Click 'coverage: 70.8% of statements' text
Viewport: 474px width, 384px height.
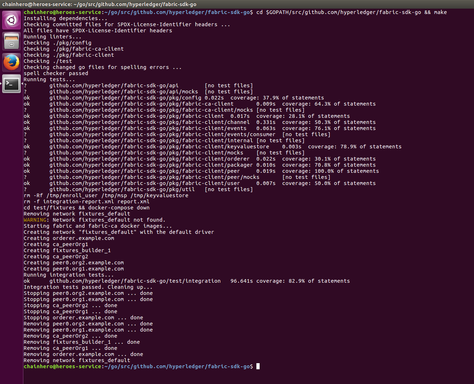[x=329, y=165]
